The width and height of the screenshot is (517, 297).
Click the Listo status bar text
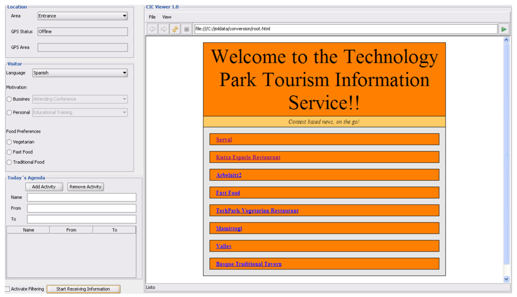point(150,288)
